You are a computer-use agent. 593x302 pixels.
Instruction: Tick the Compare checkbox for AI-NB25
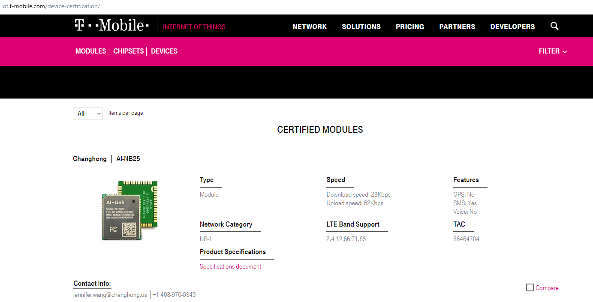[530, 287]
